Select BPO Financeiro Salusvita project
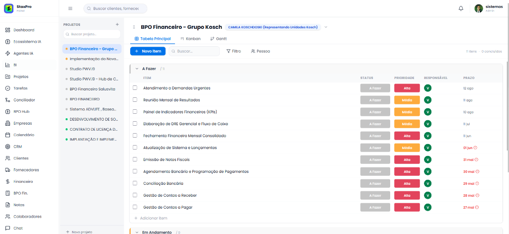509x234 pixels. point(92,89)
